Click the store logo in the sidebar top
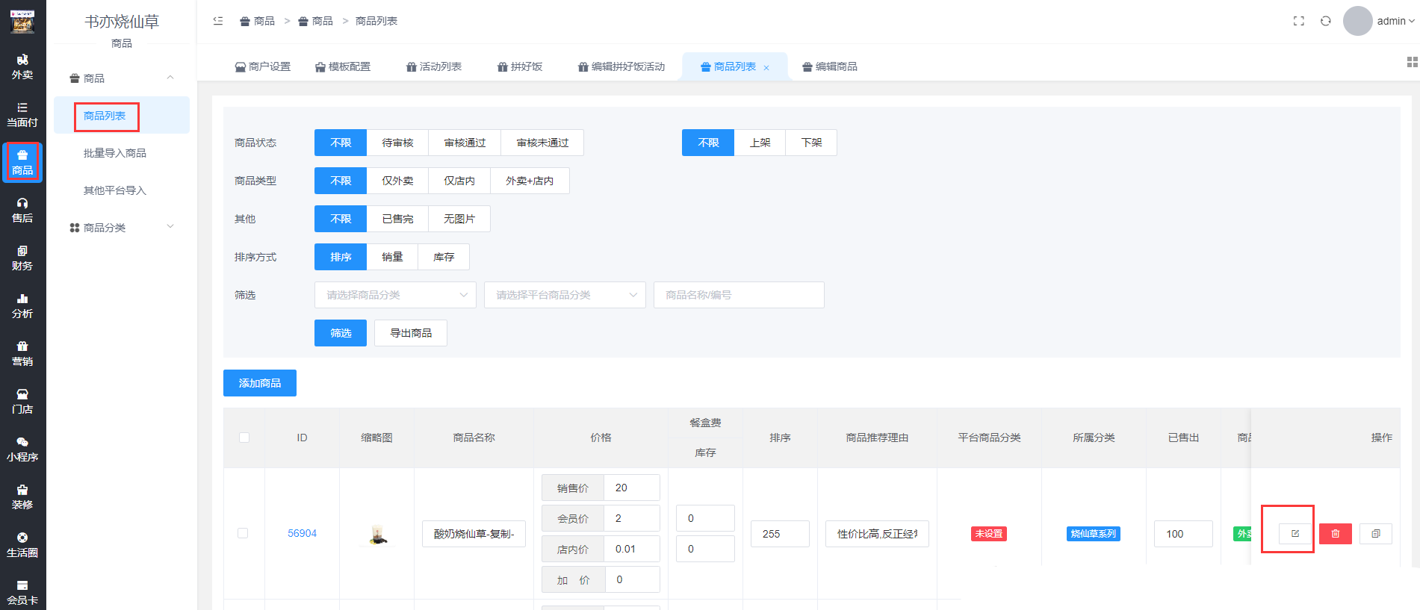 22,22
